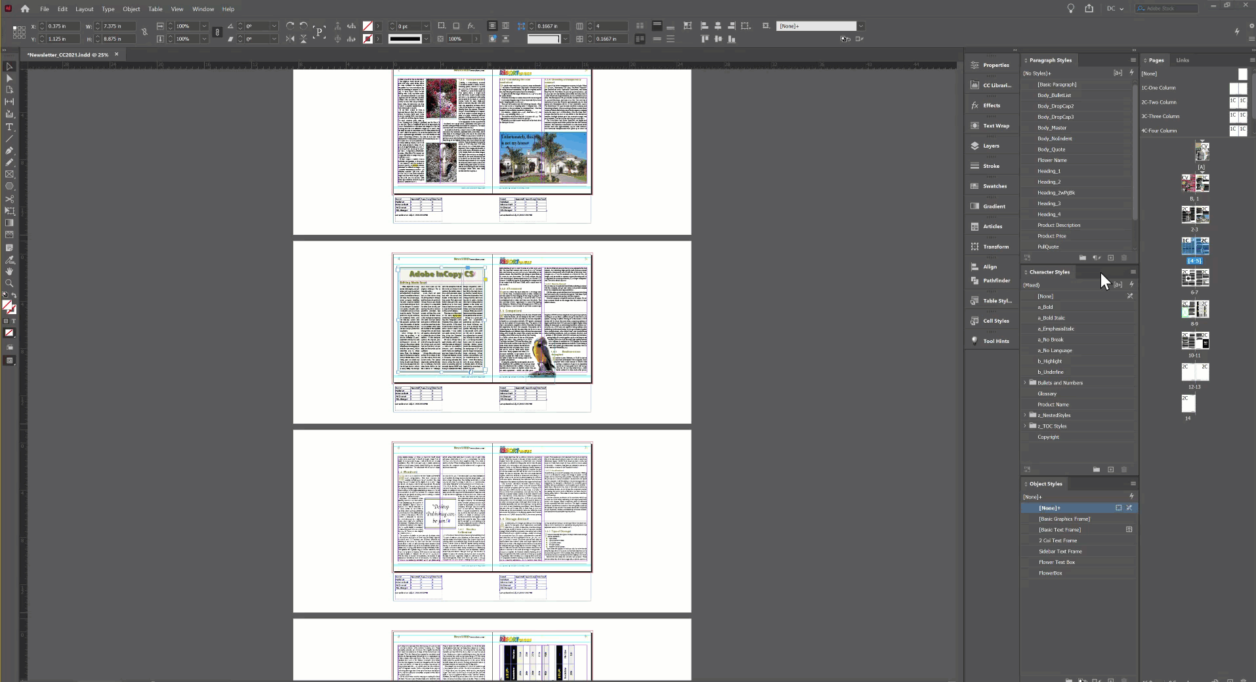
Task: Open the paragraph style dropdown in control bar
Action: coord(862,26)
